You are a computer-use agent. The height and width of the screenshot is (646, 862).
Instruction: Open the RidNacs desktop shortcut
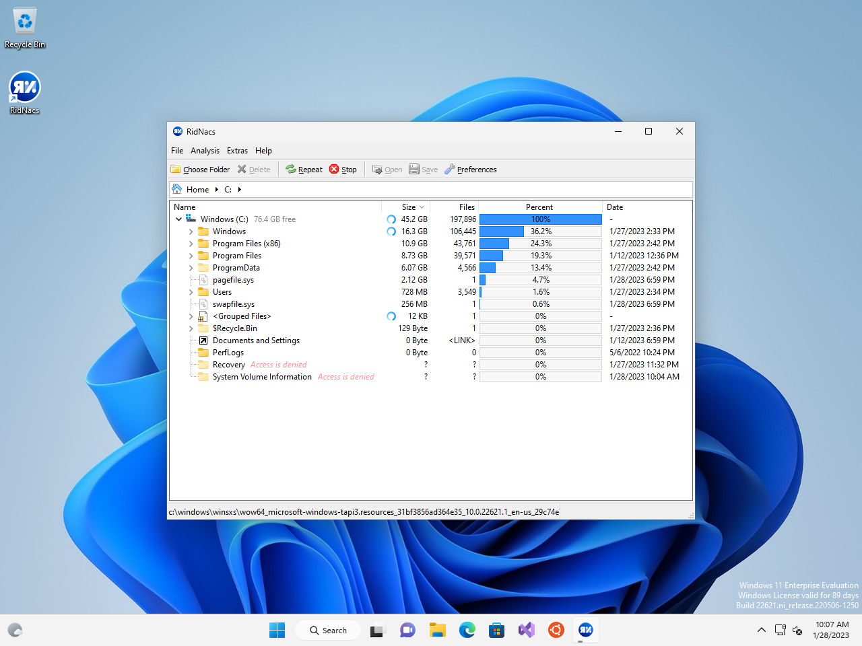click(x=25, y=93)
